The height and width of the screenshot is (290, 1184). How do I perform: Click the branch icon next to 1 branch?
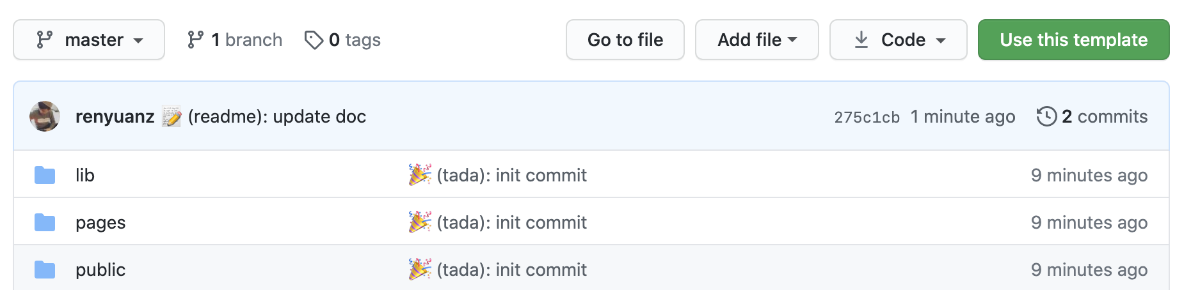click(195, 40)
